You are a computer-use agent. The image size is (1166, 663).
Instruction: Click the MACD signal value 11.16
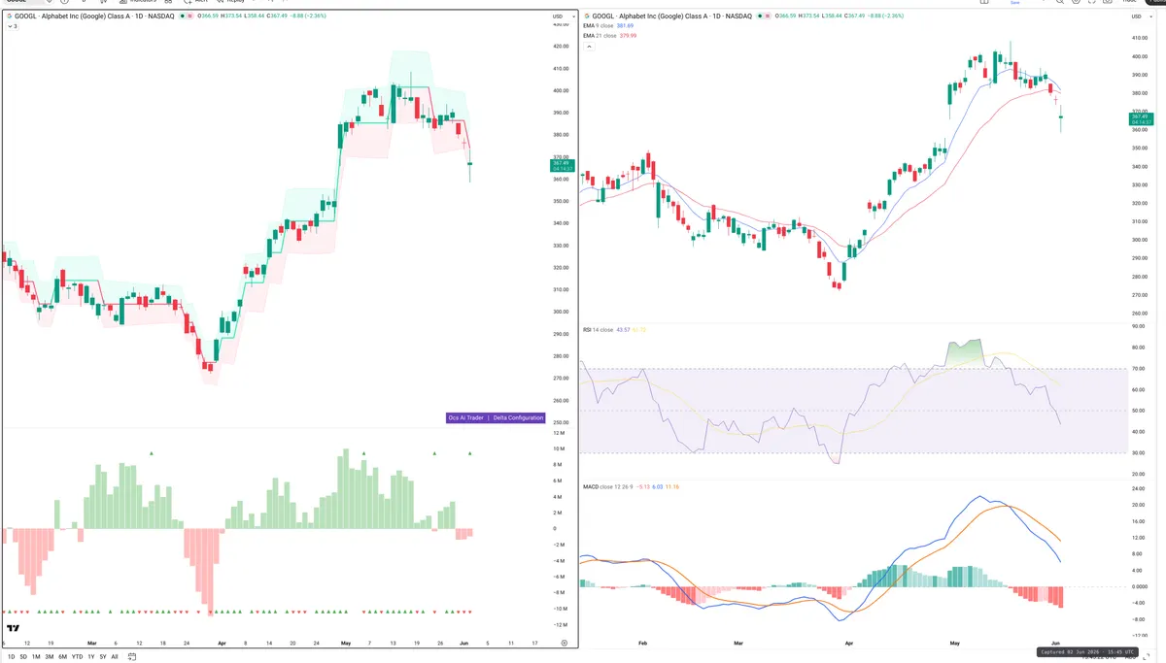tap(672, 486)
